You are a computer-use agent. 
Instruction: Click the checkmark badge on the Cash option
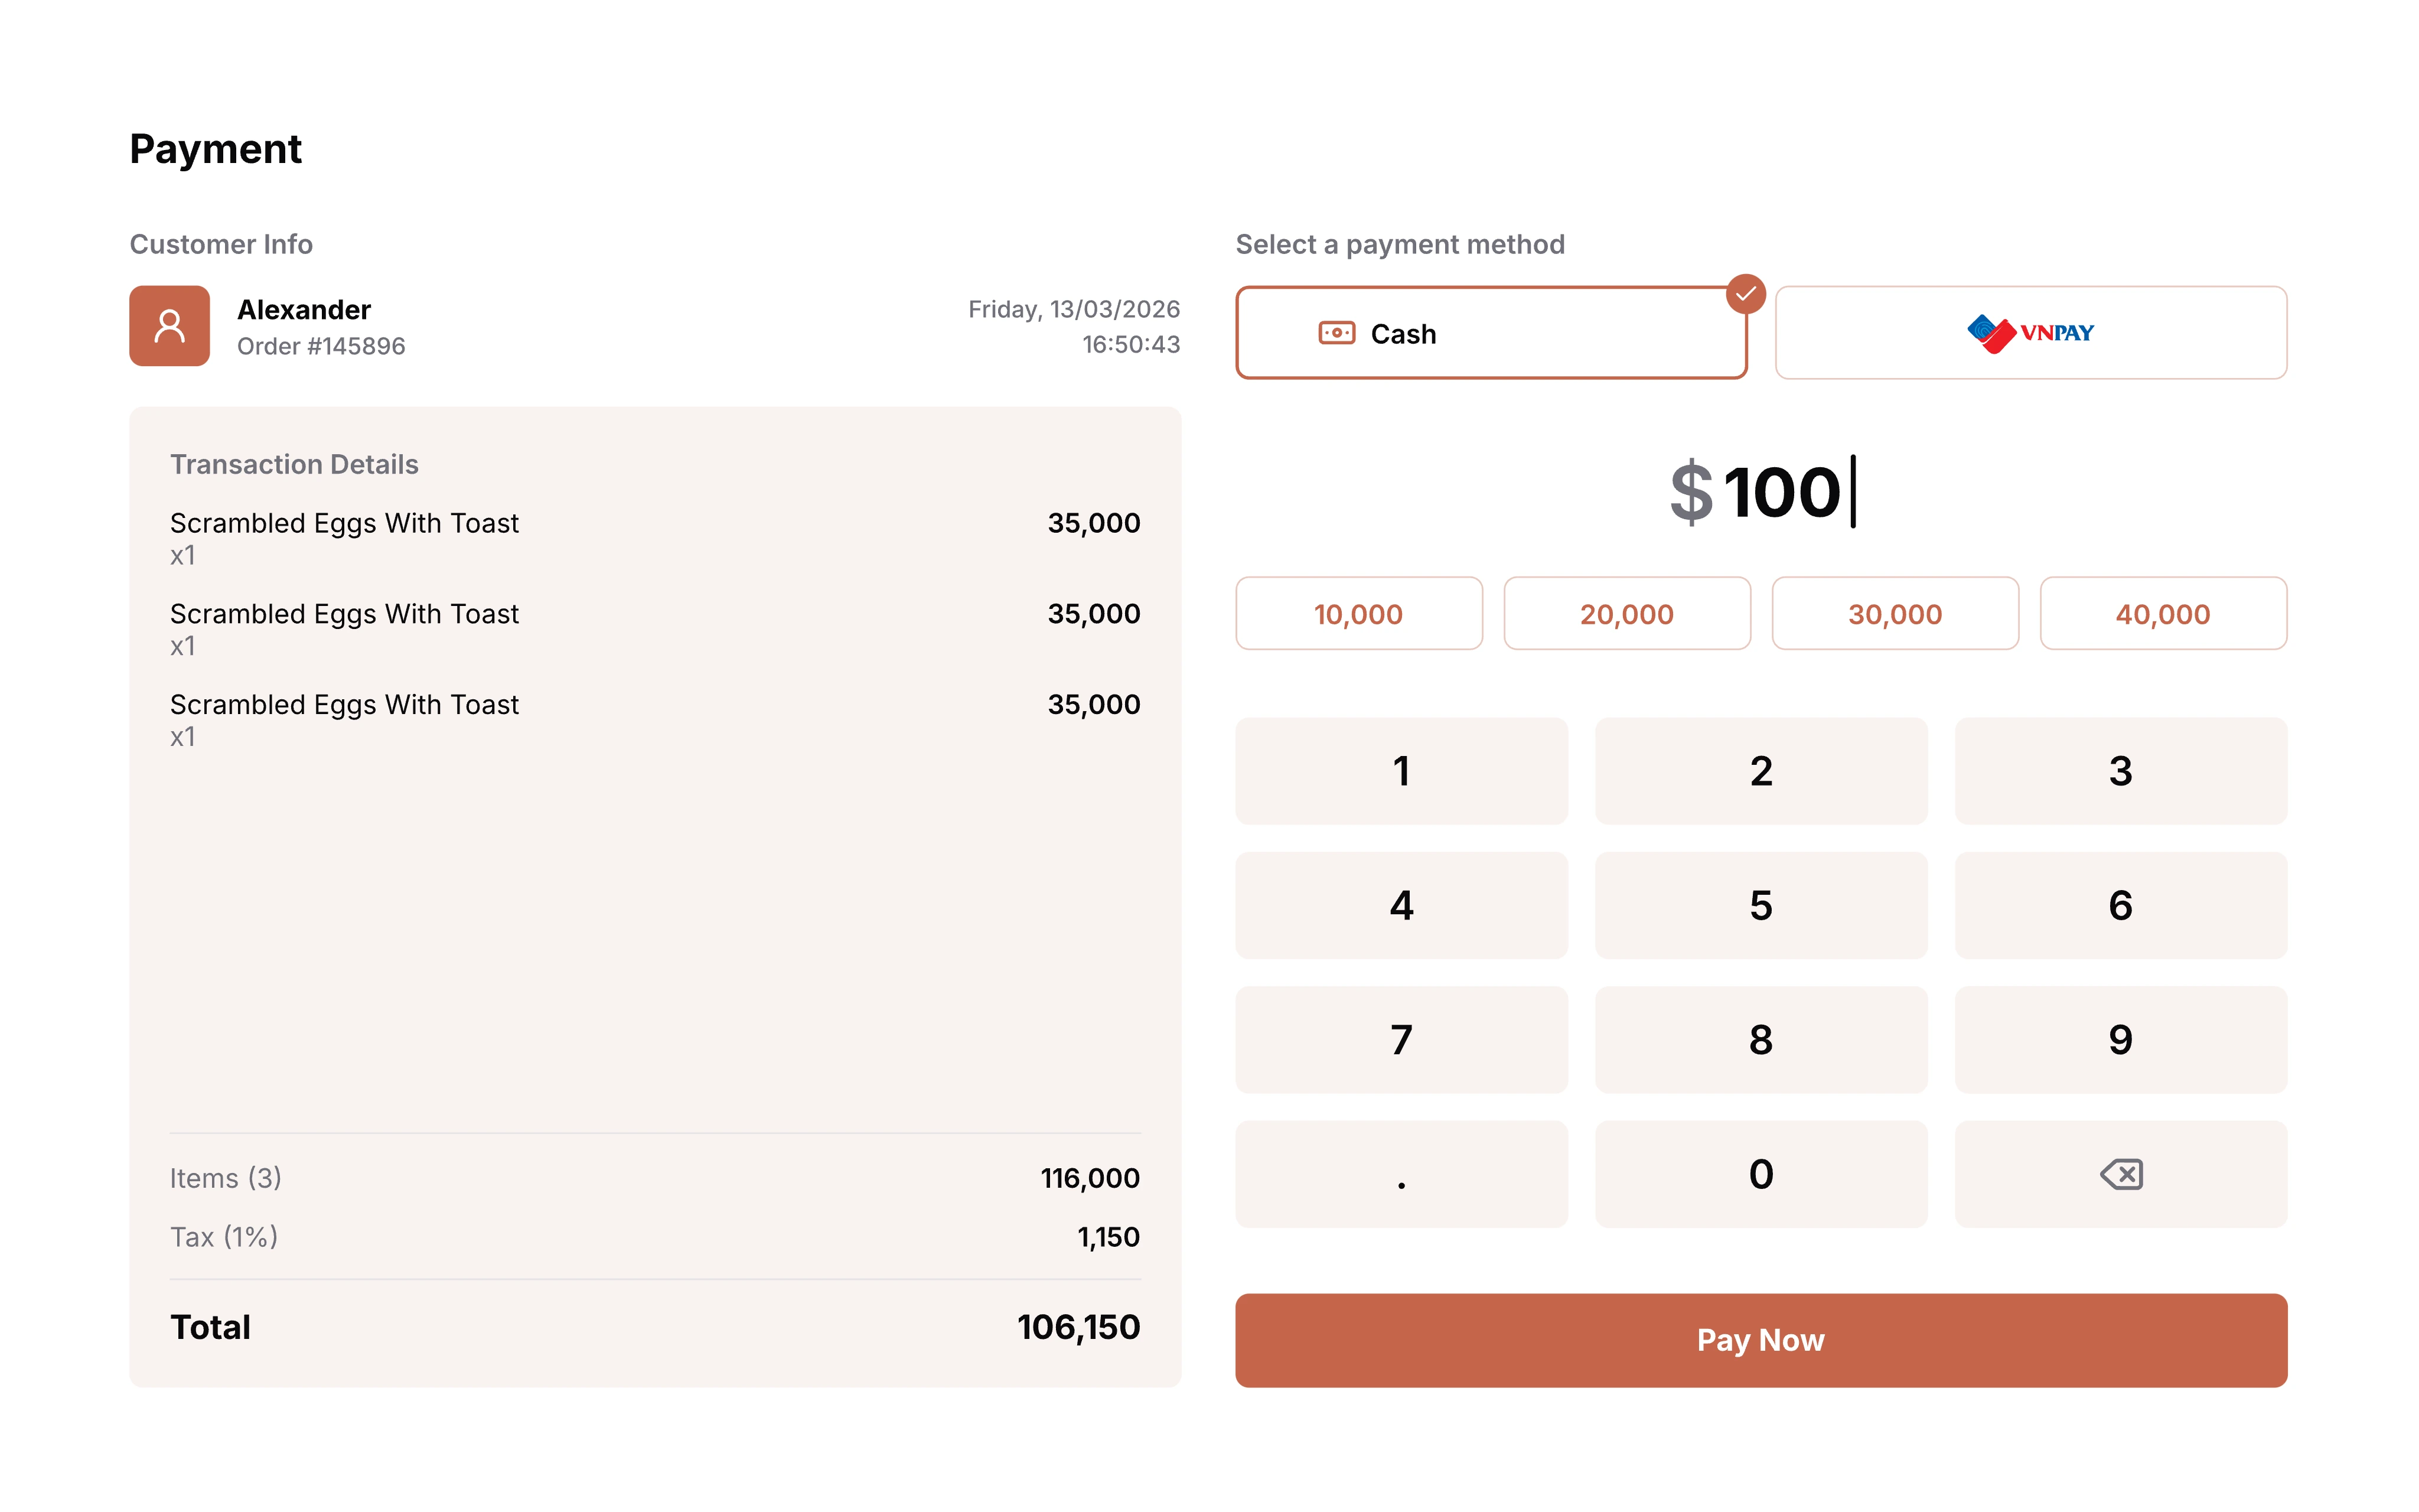pos(1745,293)
